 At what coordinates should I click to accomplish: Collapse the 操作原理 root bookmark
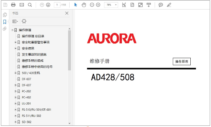(12, 30)
